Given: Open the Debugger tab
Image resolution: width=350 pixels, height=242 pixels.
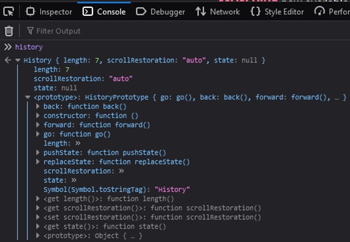Looking at the screenshot, I should pos(161,12).
